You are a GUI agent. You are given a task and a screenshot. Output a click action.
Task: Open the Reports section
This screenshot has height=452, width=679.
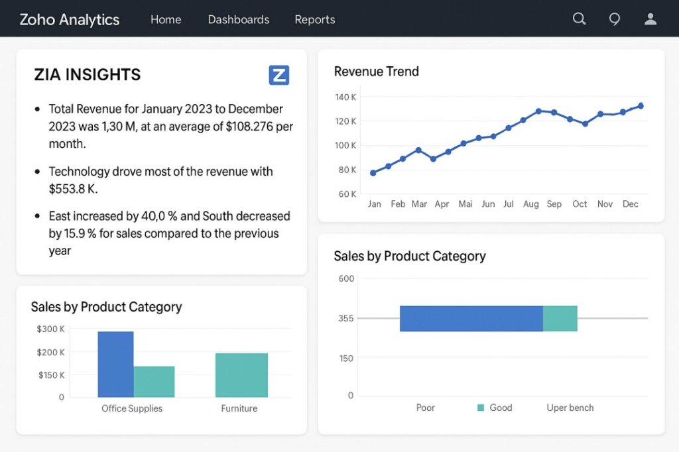(x=315, y=20)
